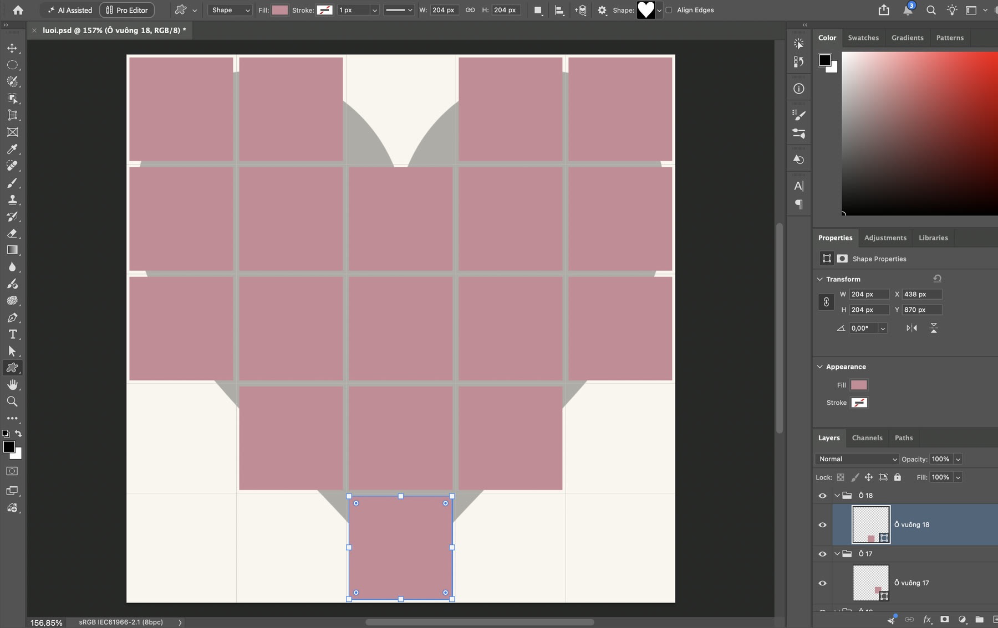Open the Normal blend mode dropdown
Viewport: 998px width, 628px height.
(857, 459)
